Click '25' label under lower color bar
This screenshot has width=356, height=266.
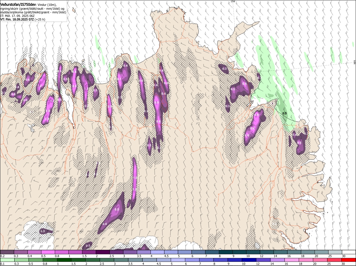coord(329,264)
